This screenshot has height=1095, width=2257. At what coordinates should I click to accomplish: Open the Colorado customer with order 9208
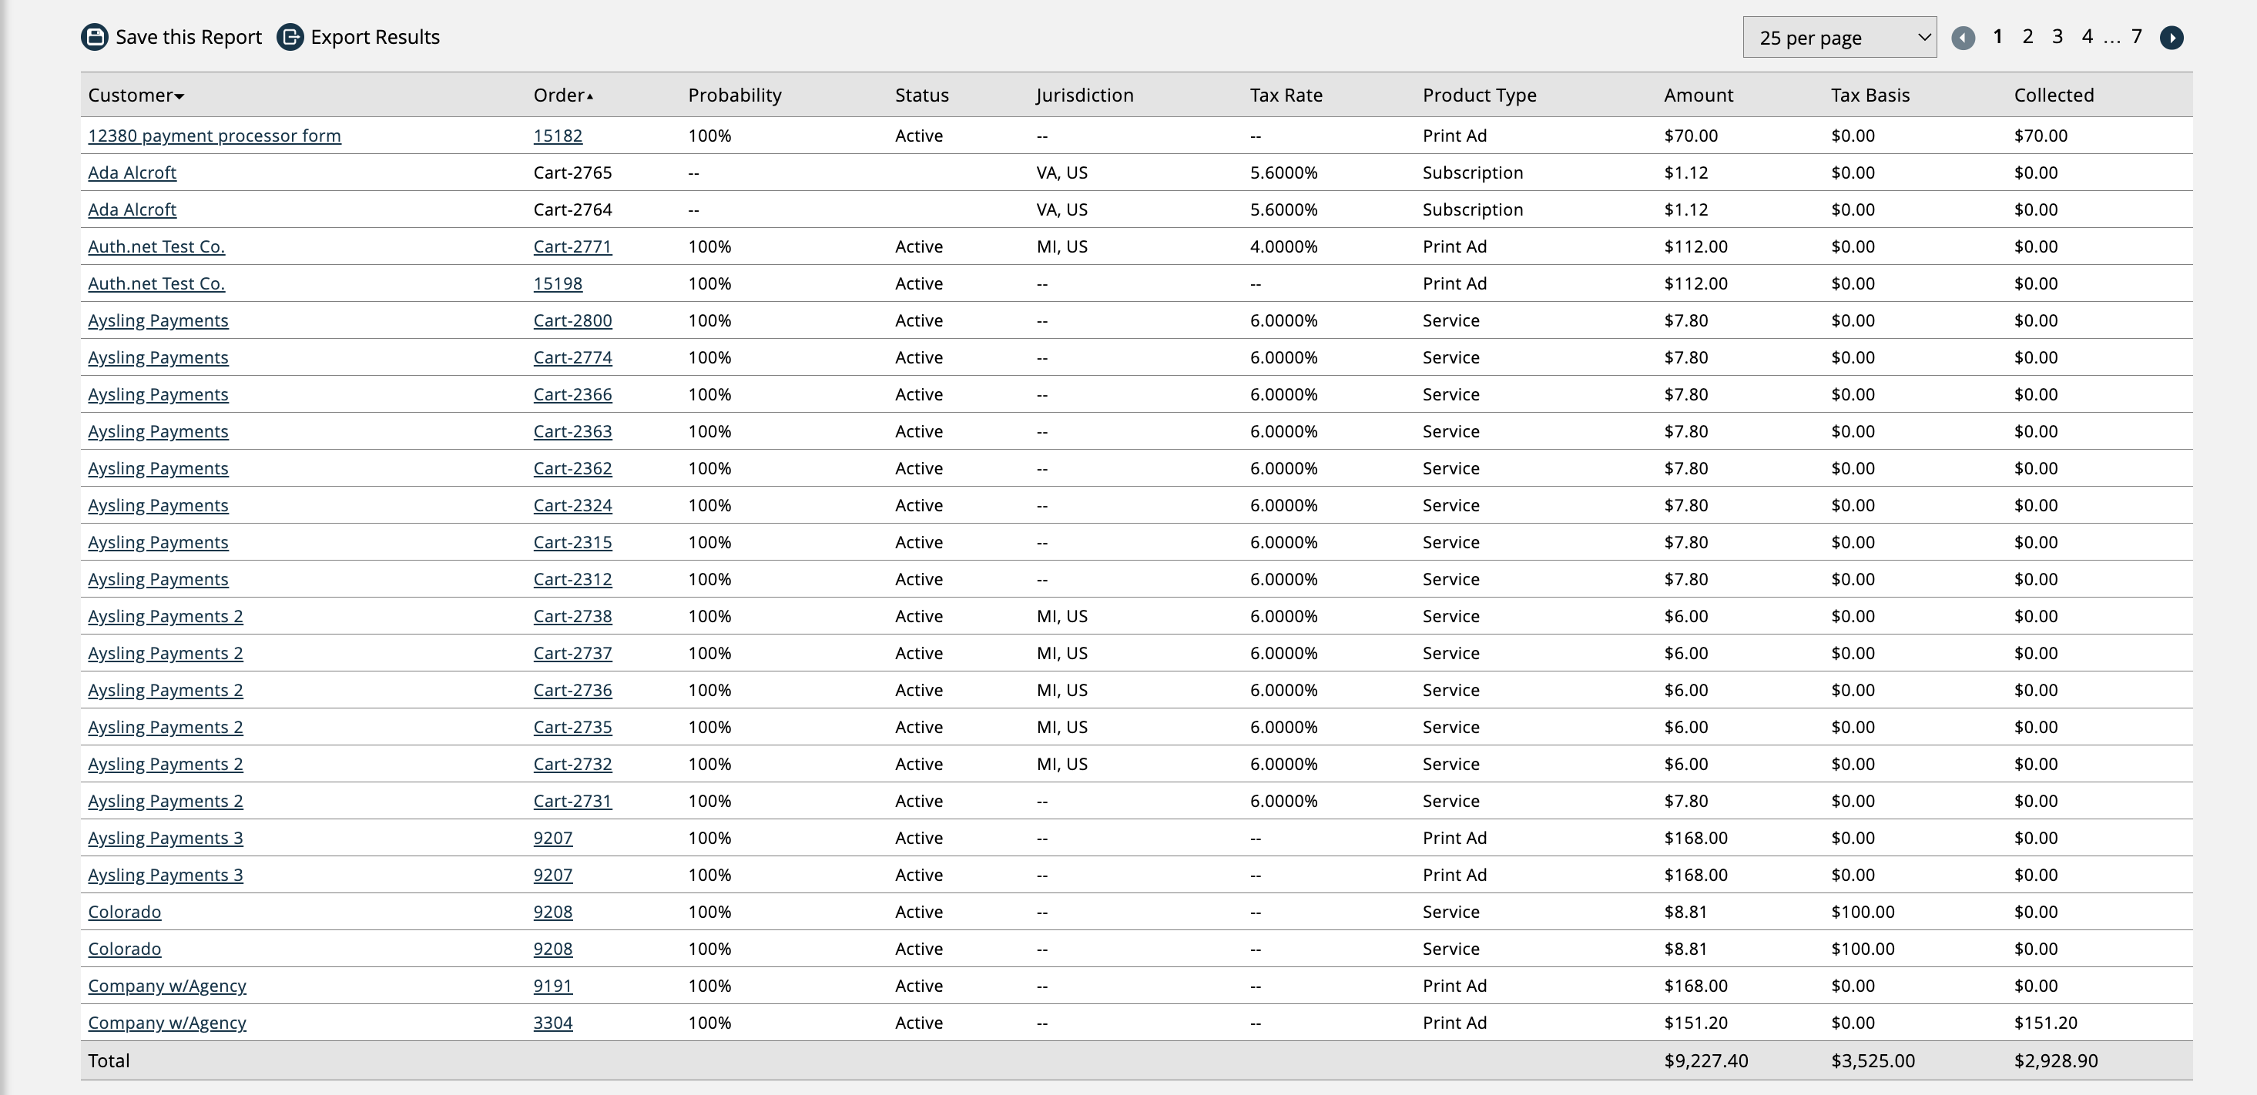click(x=125, y=912)
